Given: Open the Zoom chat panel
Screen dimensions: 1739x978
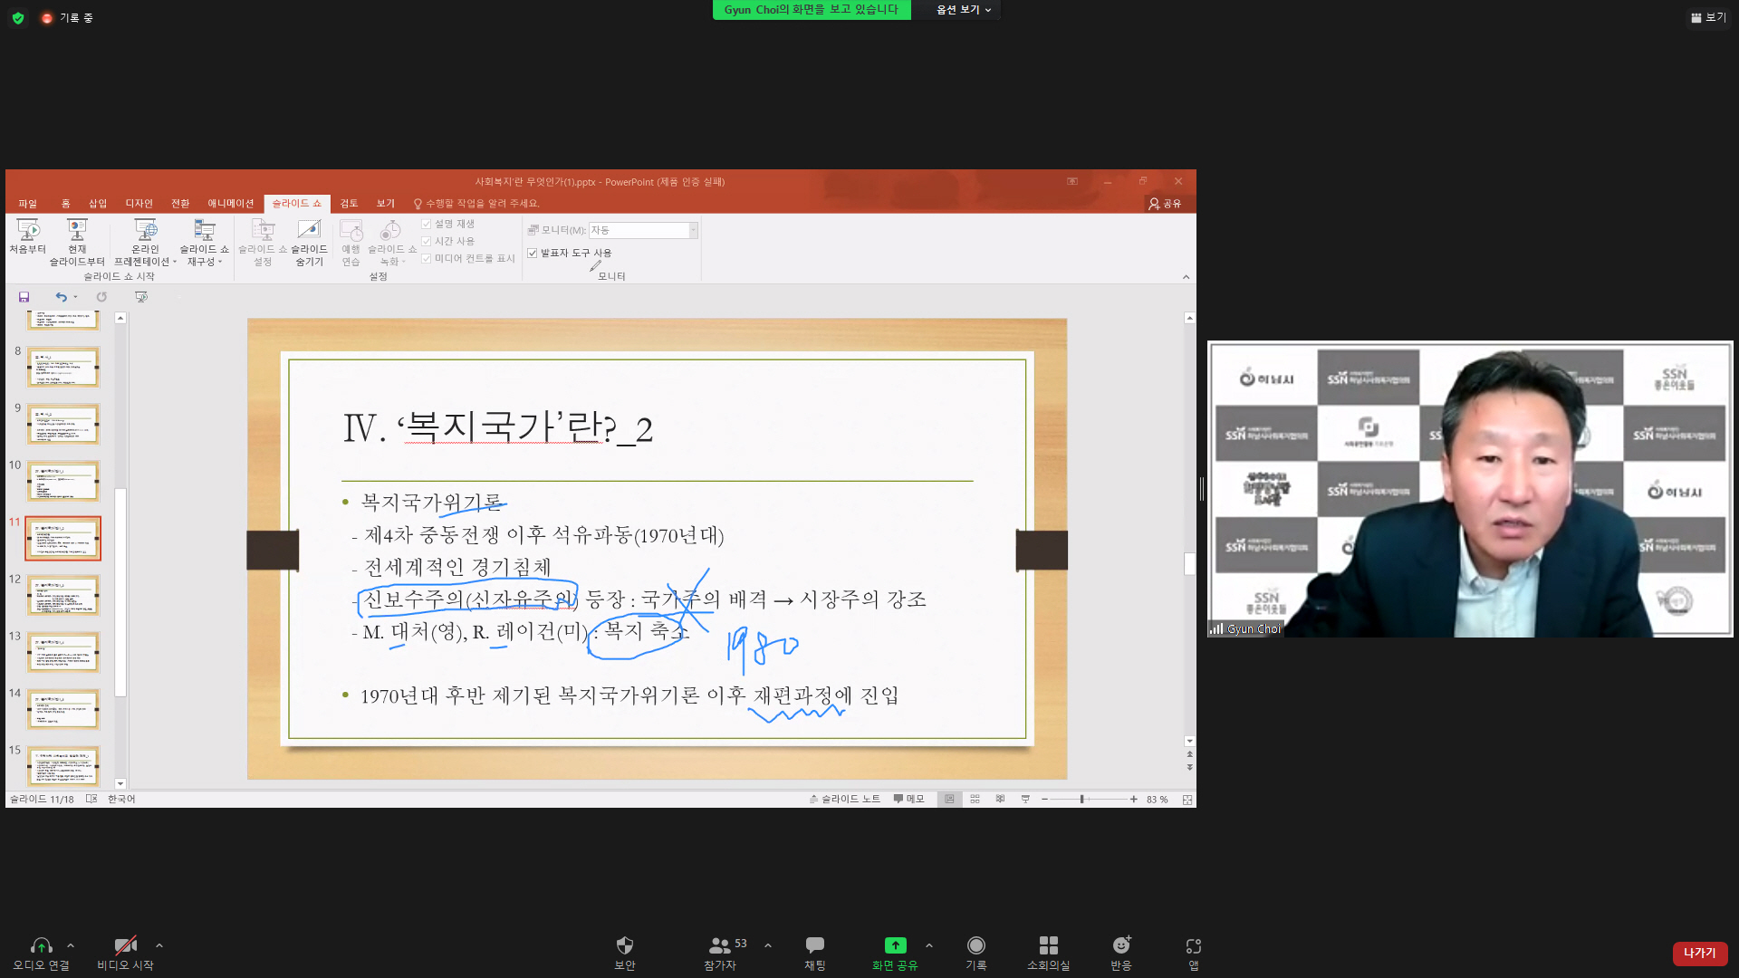Looking at the screenshot, I should click(814, 945).
